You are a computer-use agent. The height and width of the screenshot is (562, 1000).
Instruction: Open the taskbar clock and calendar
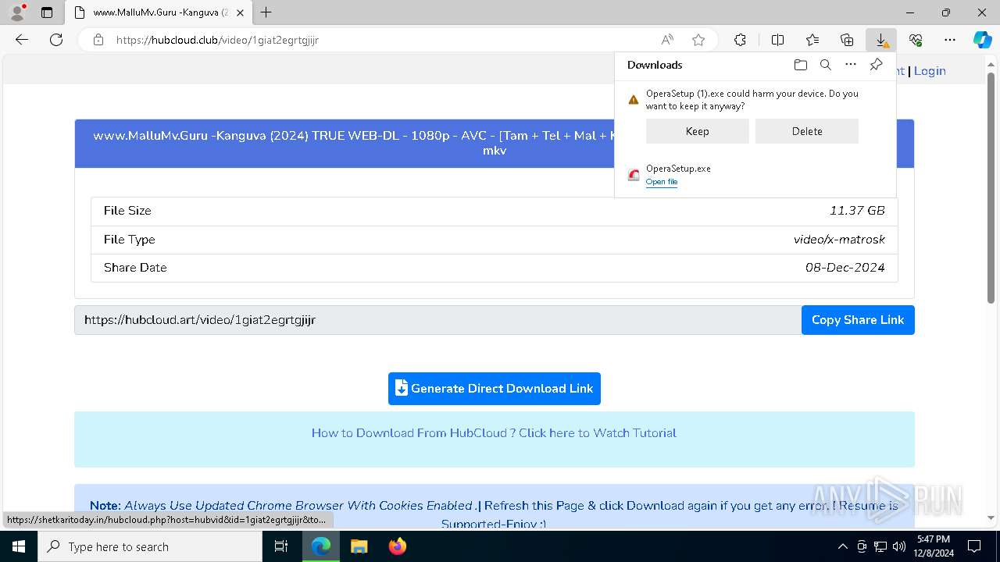[x=934, y=546]
